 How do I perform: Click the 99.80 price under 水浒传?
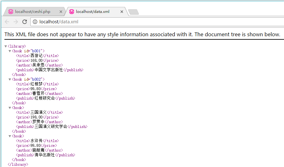[35, 146]
